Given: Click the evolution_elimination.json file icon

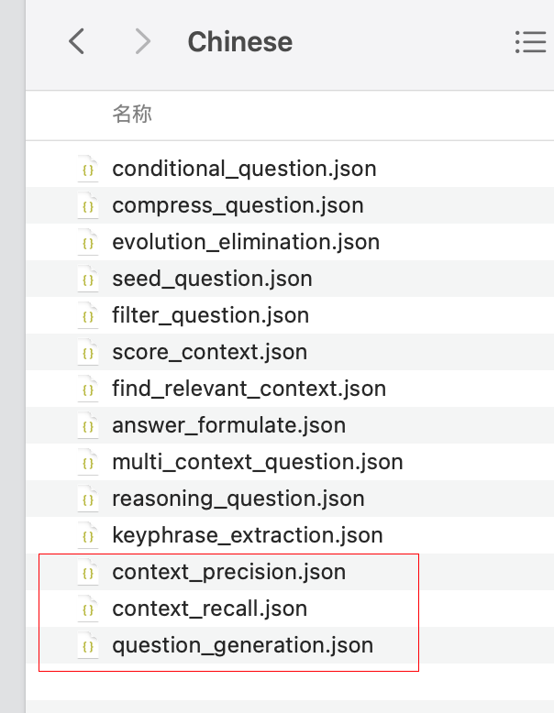Looking at the screenshot, I should coord(88,242).
